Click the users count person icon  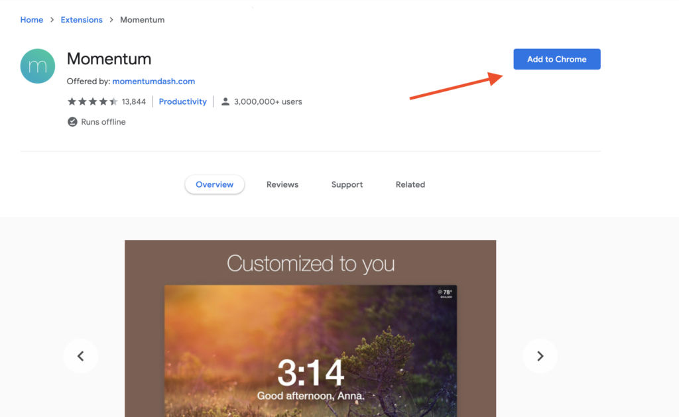point(225,101)
